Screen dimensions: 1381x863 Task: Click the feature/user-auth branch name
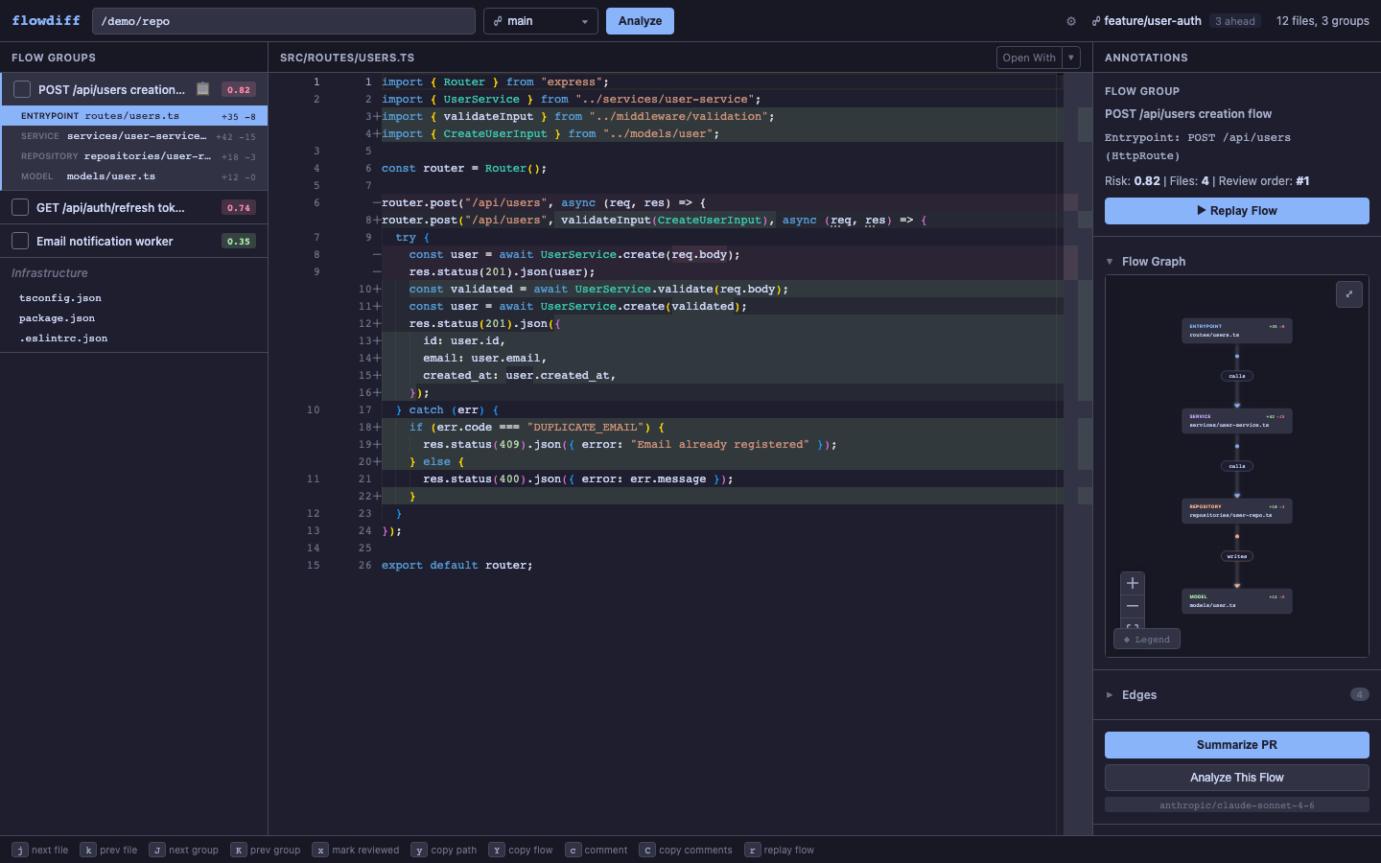point(1153,21)
